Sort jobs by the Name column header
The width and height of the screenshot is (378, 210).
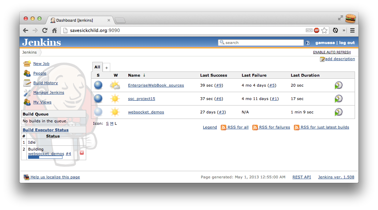click(134, 75)
